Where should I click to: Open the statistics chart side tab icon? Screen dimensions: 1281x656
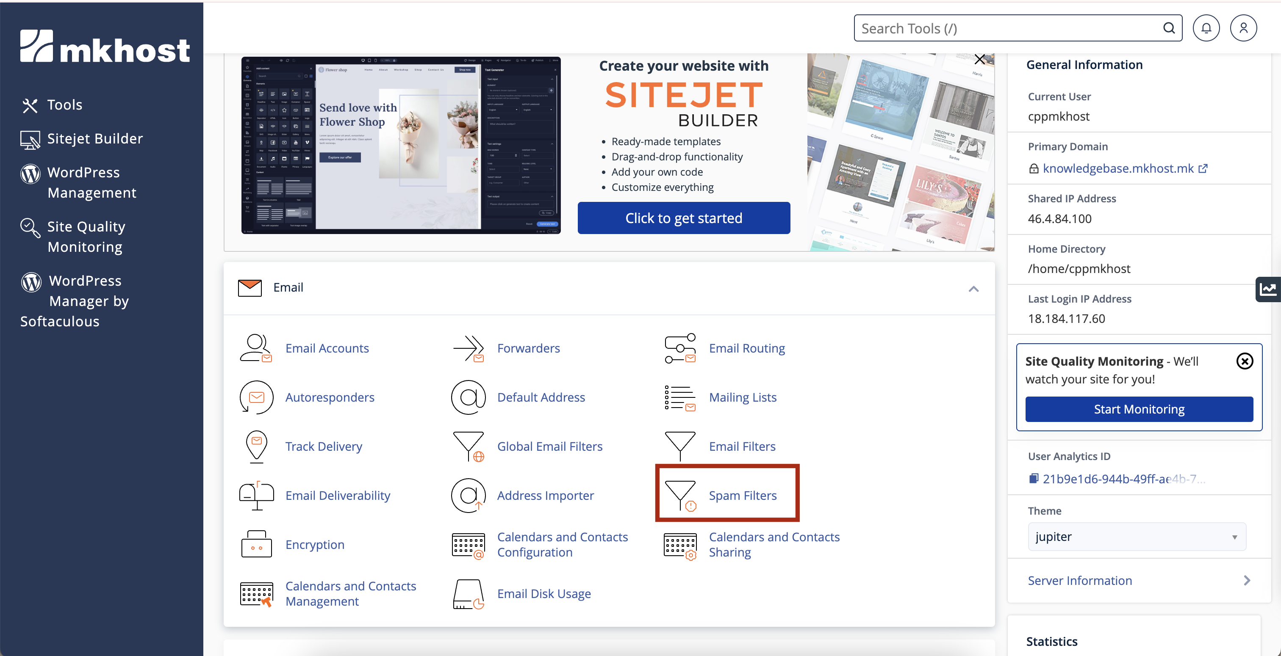1267,289
